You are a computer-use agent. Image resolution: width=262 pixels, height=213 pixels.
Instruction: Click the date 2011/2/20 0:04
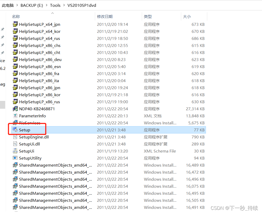pyautogui.click(x=111, y=81)
